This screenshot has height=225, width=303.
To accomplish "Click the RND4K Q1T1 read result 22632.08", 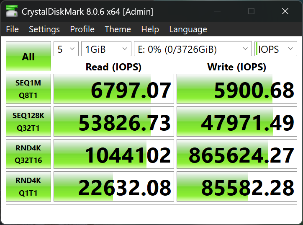I will 114,186.
